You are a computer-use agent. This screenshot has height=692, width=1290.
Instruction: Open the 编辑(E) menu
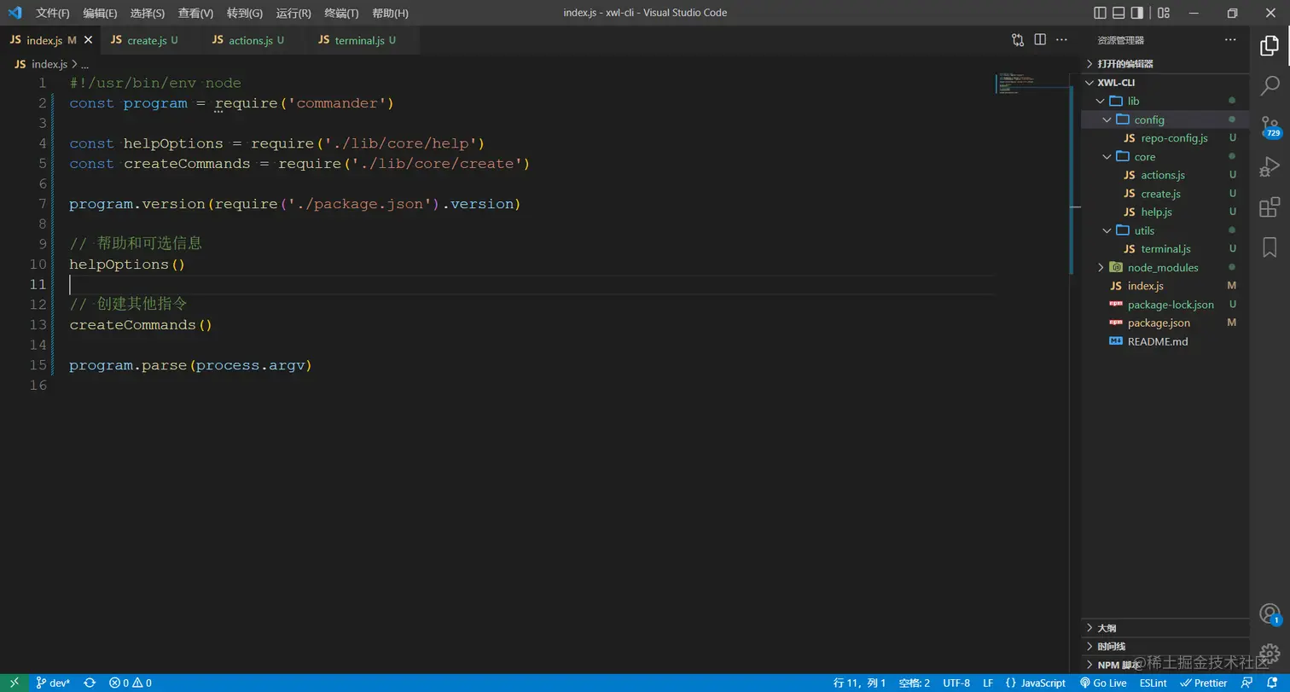point(101,13)
